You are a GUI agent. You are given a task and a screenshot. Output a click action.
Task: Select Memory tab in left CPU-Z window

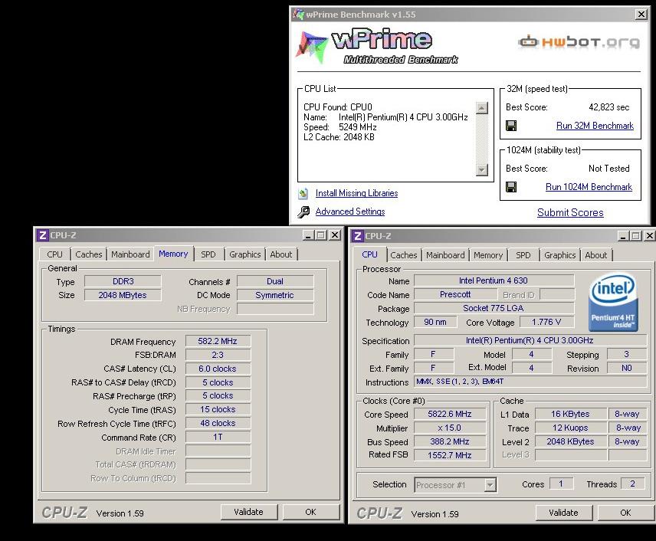tap(173, 254)
